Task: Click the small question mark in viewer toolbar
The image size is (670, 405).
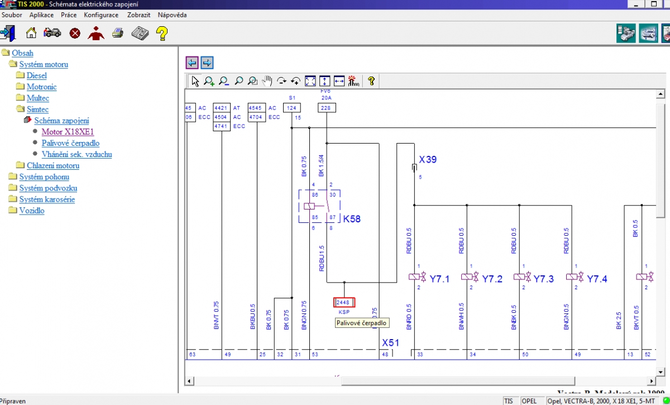Action: pos(371,81)
